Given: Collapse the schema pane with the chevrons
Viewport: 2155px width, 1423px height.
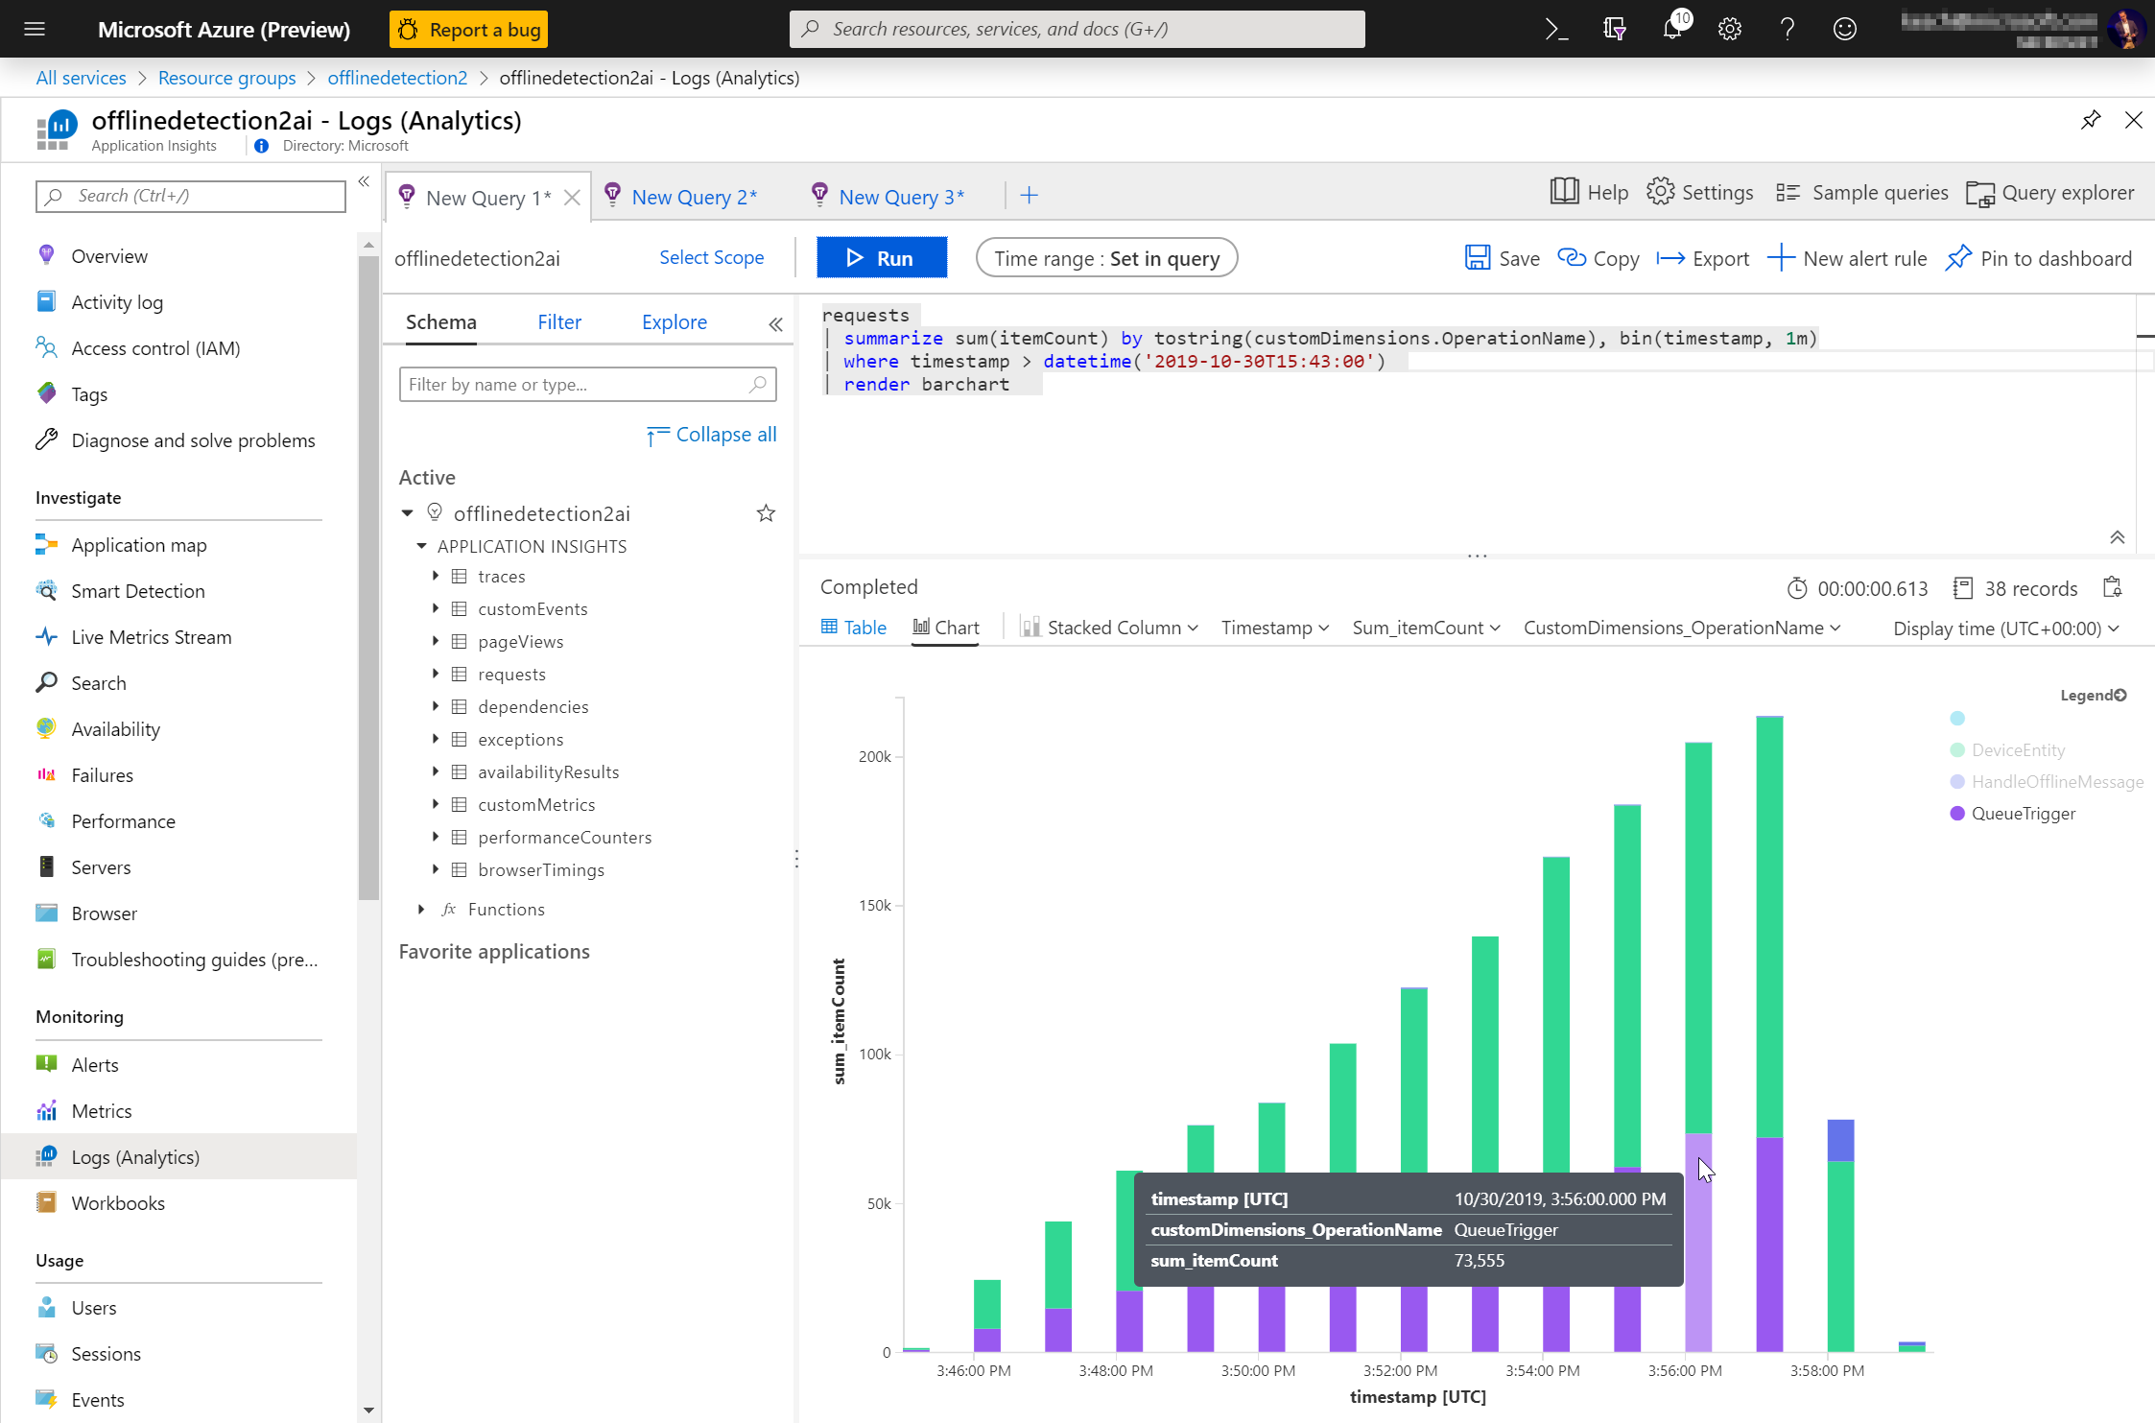Looking at the screenshot, I should point(775,324).
